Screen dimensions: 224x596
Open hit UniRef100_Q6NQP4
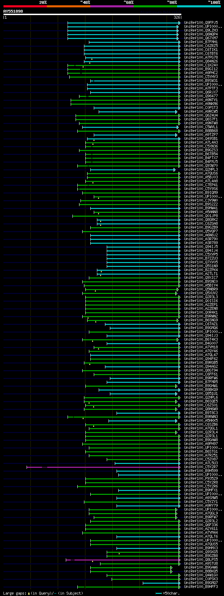click(x=201, y=34)
